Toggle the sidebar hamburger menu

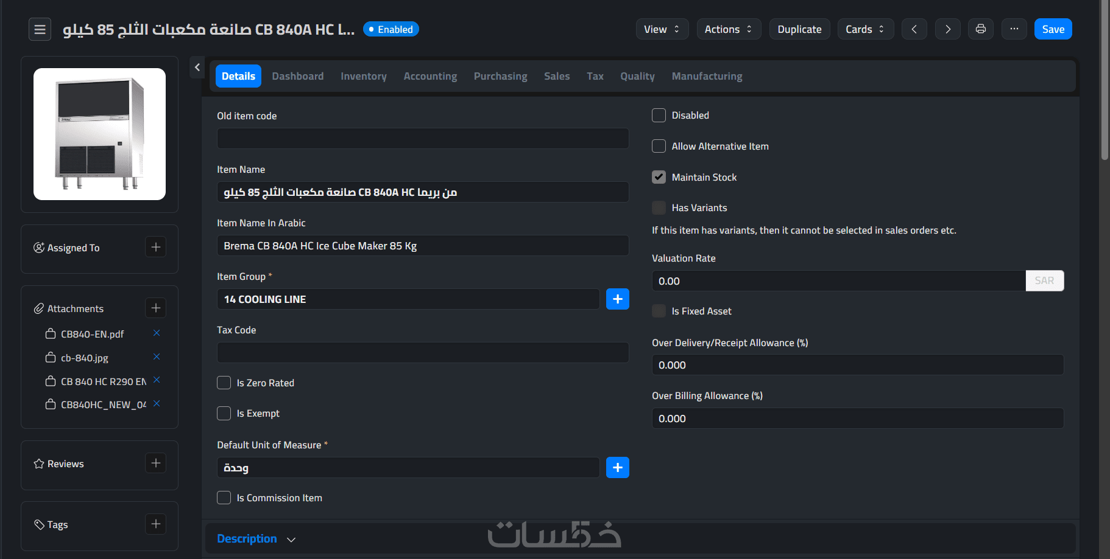pyautogui.click(x=40, y=29)
